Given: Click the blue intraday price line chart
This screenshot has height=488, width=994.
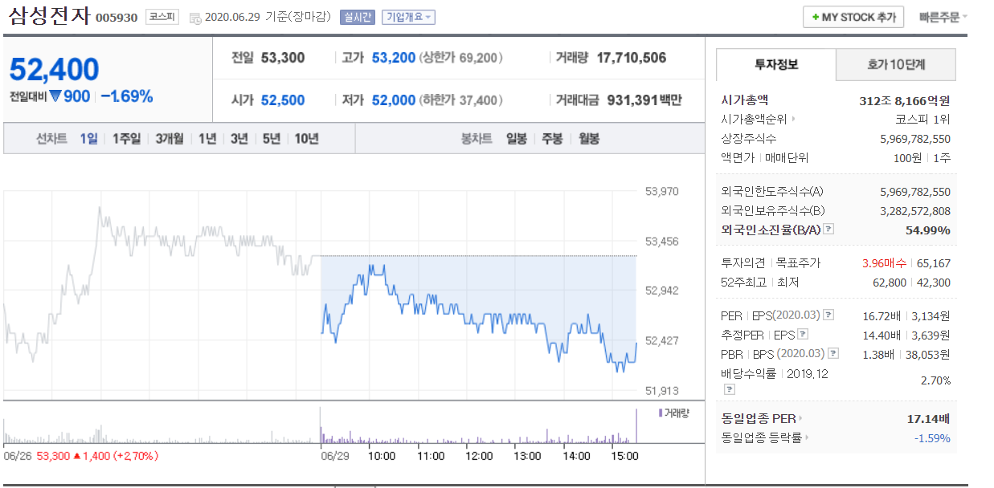Looking at the screenshot, I should [x=479, y=317].
